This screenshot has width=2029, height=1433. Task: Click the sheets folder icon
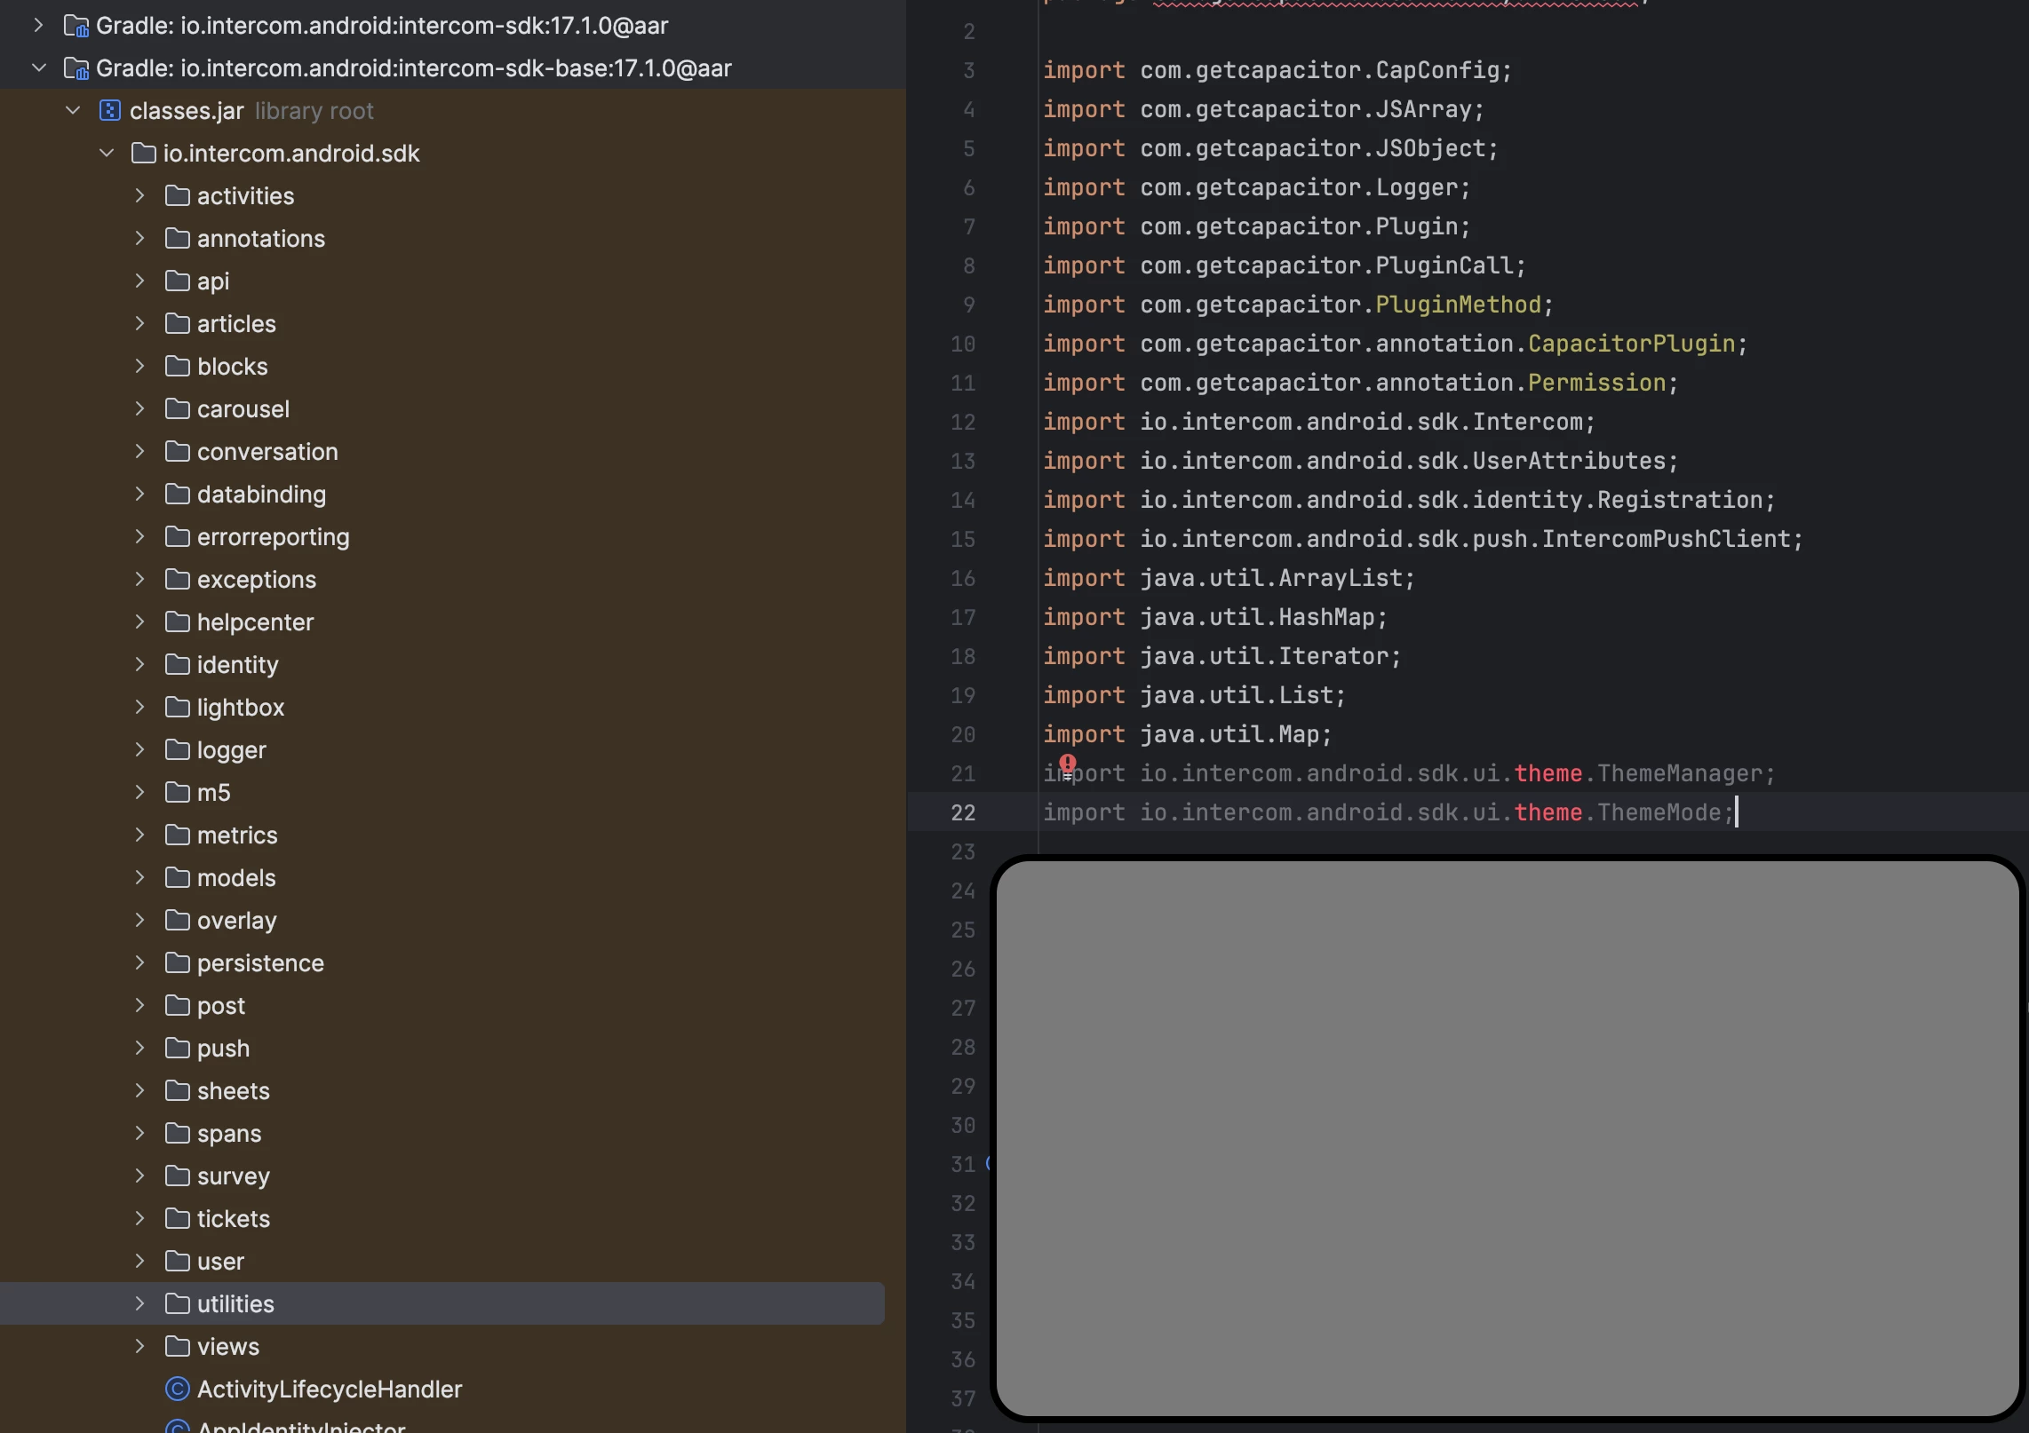pos(178,1091)
